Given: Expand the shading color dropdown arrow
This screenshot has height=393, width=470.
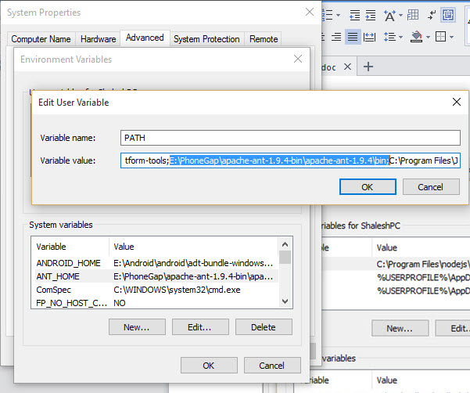Looking at the screenshot, I should click(428, 38).
